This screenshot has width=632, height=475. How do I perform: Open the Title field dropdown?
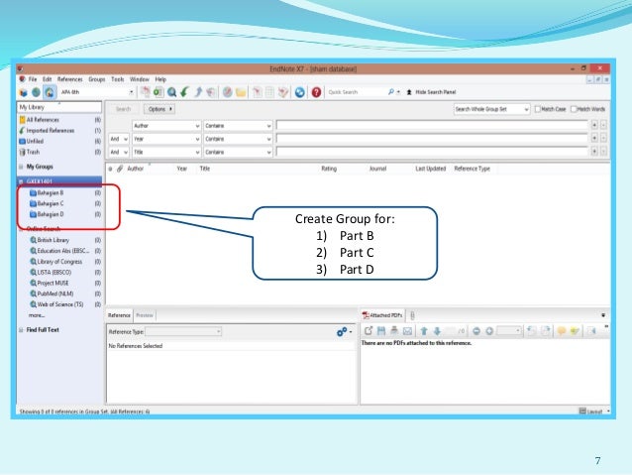click(x=166, y=152)
